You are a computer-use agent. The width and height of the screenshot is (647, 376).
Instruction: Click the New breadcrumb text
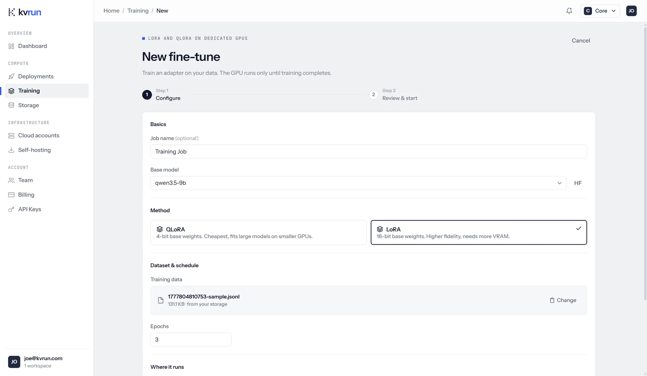click(162, 11)
